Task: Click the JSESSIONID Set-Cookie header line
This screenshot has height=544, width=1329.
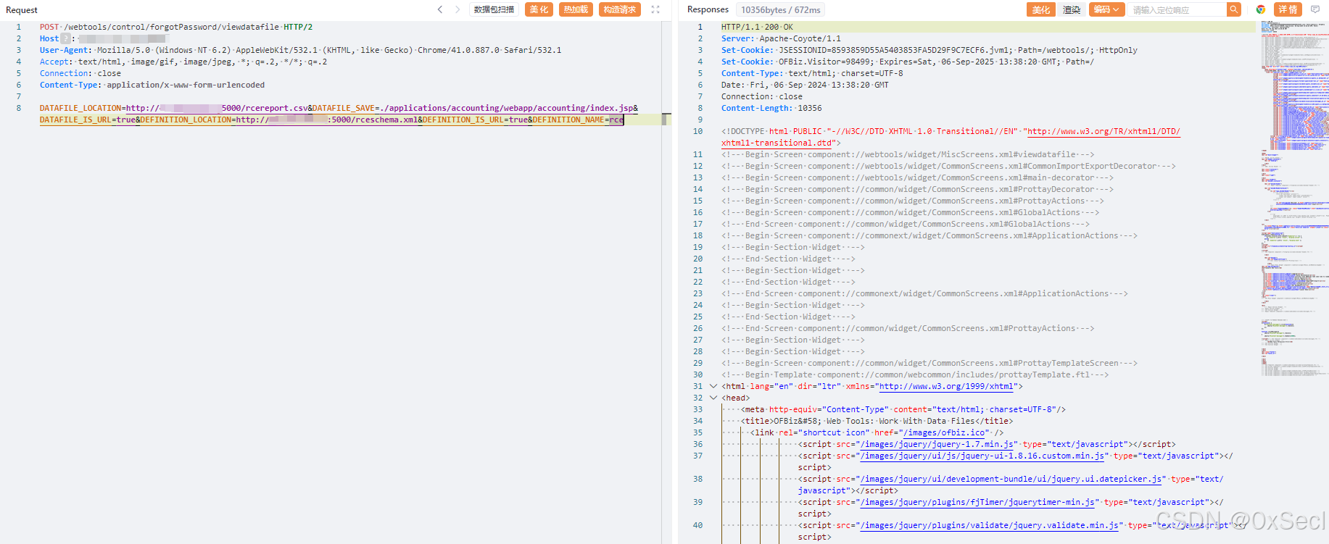Action: tap(930, 50)
